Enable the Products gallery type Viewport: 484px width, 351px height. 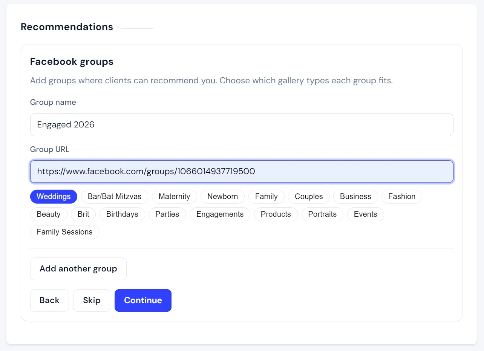pyautogui.click(x=276, y=214)
